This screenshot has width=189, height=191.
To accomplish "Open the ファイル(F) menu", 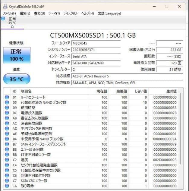I will [x=9, y=14].
